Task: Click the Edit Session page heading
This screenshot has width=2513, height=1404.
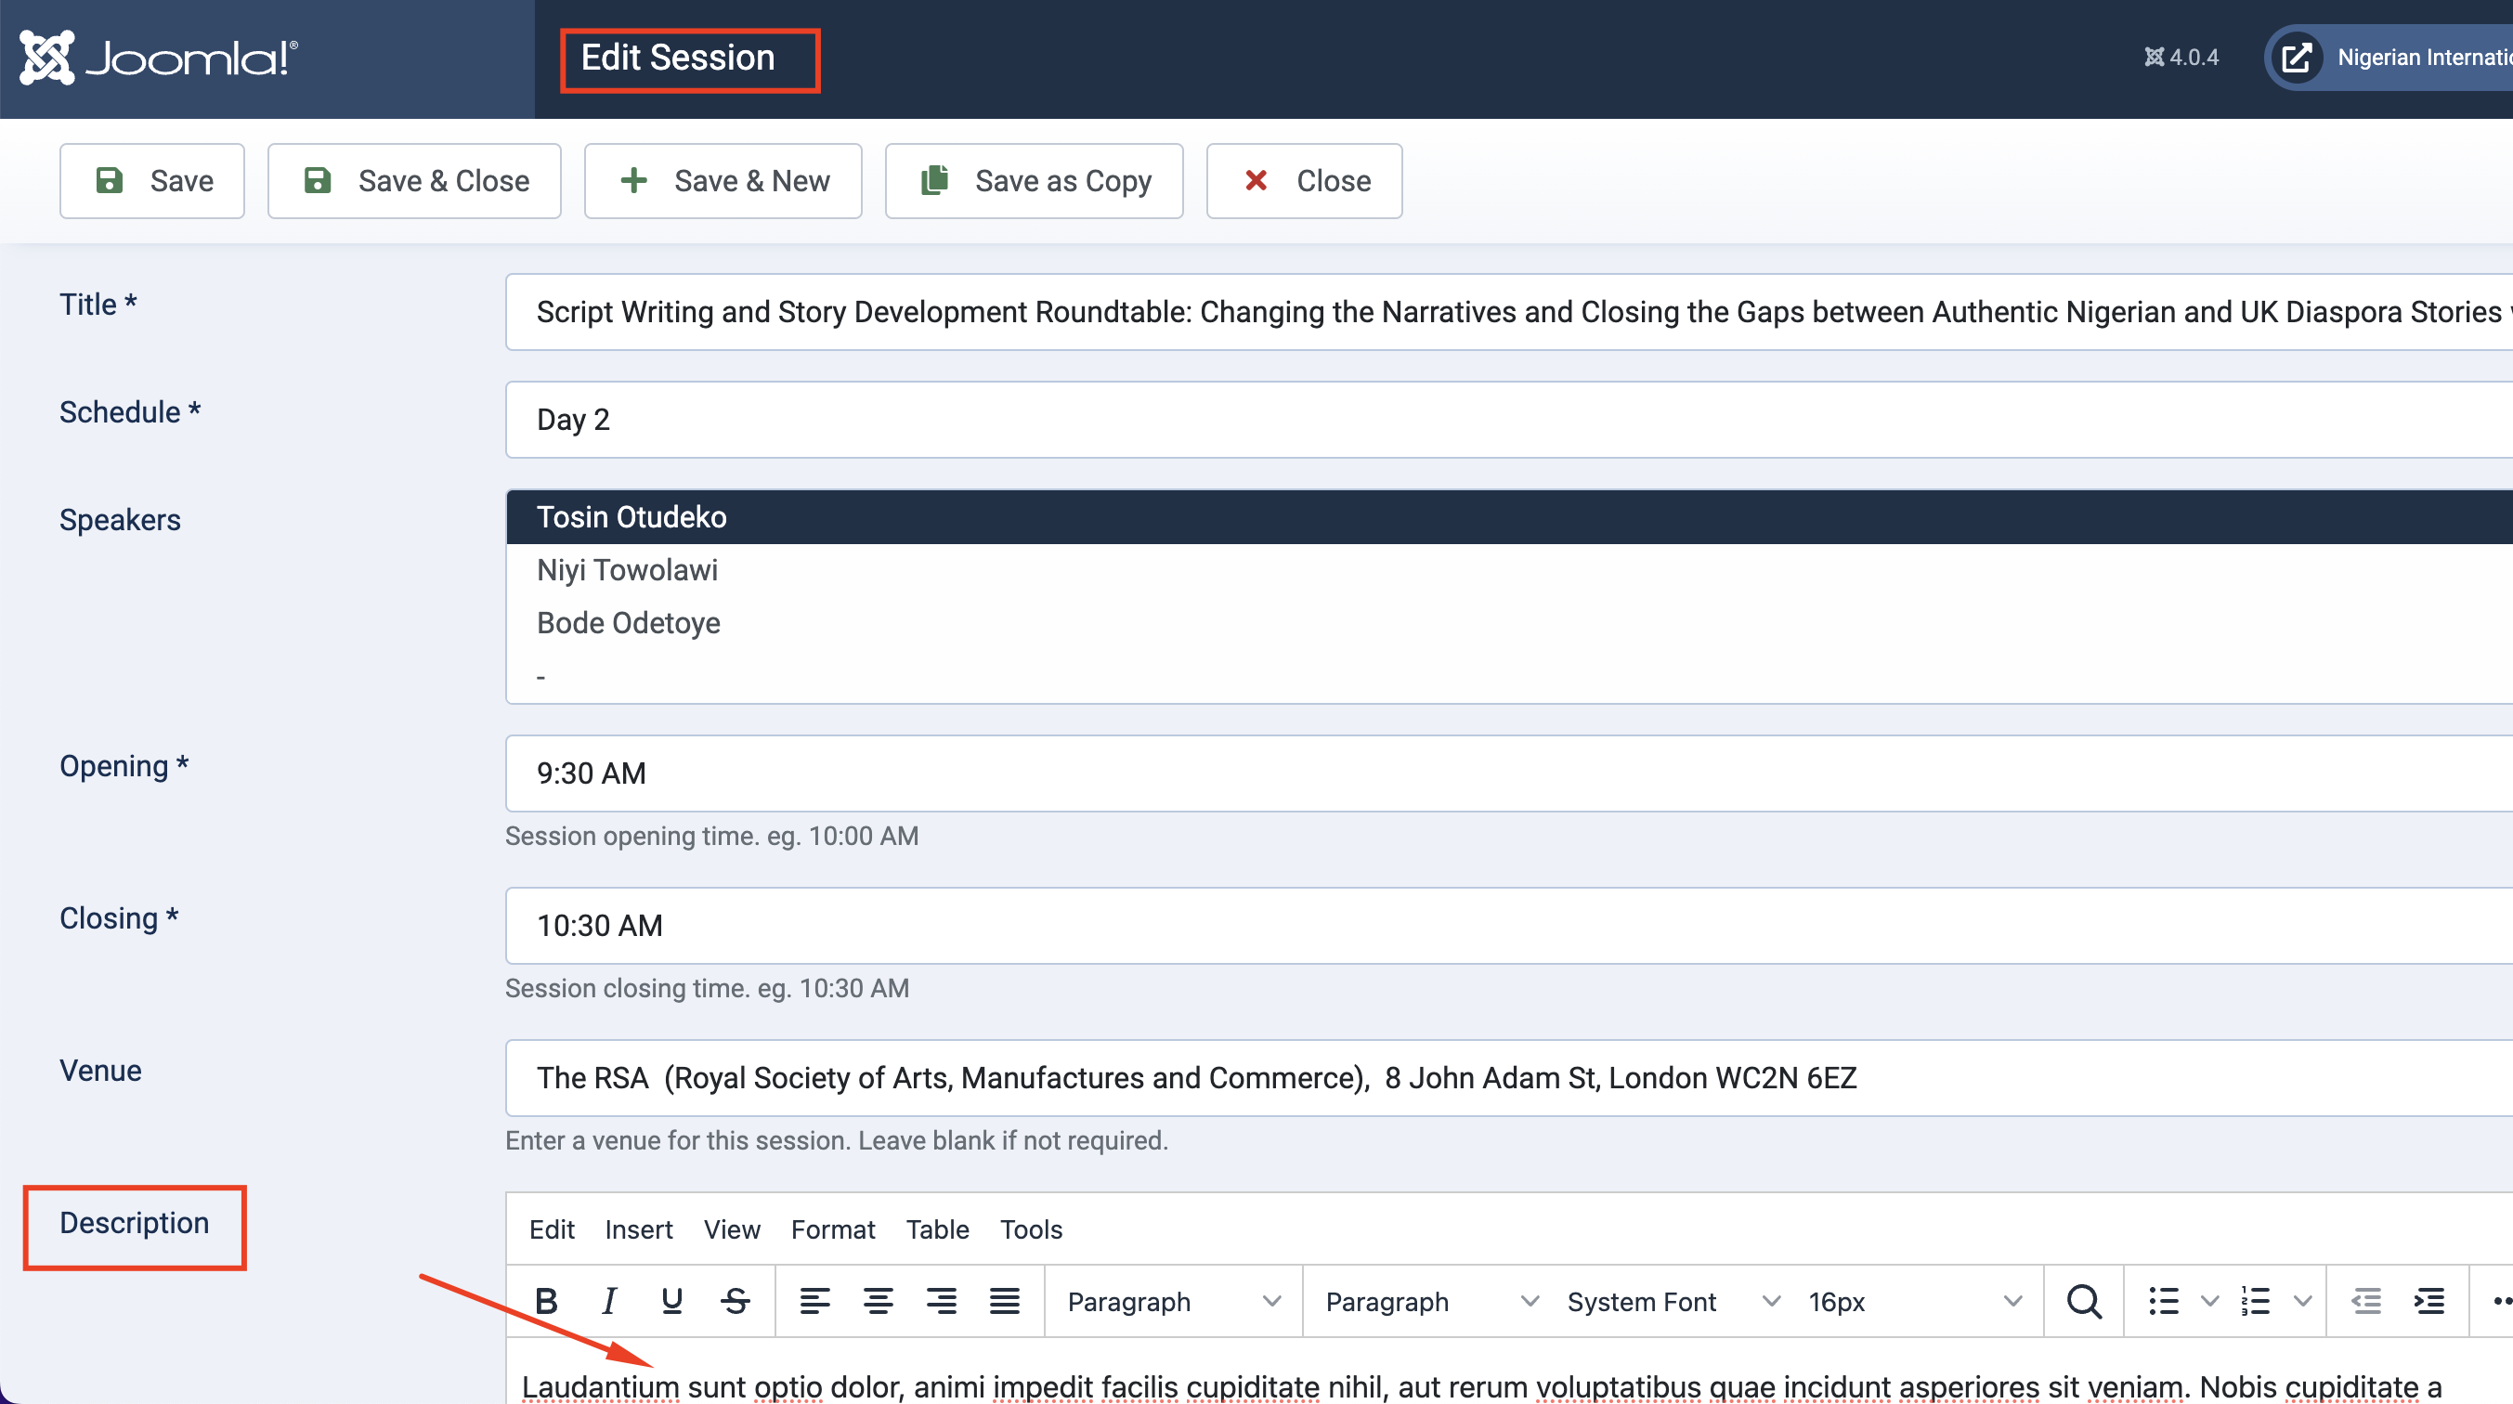Action: (678, 58)
